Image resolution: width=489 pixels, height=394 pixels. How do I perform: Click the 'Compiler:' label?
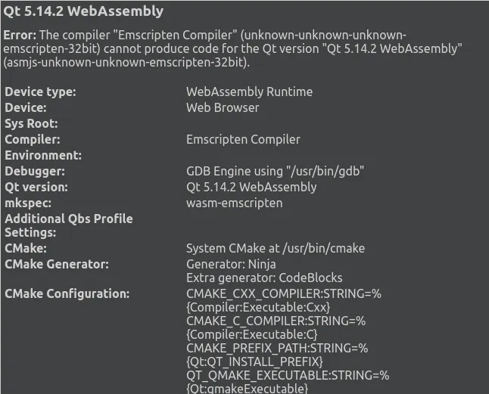pyautogui.click(x=33, y=139)
